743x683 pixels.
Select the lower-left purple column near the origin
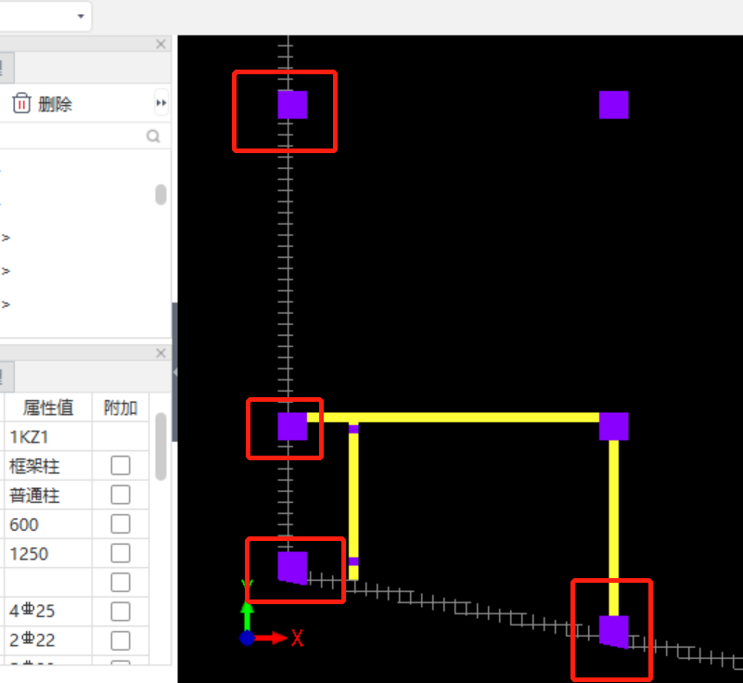tap(292, 567)
